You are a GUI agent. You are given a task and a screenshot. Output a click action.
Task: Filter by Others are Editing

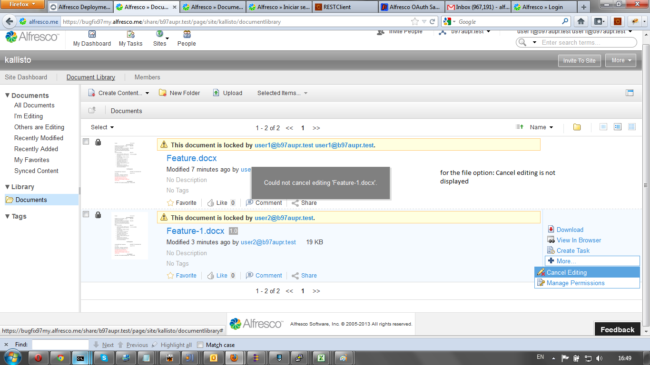click(39, 127)
